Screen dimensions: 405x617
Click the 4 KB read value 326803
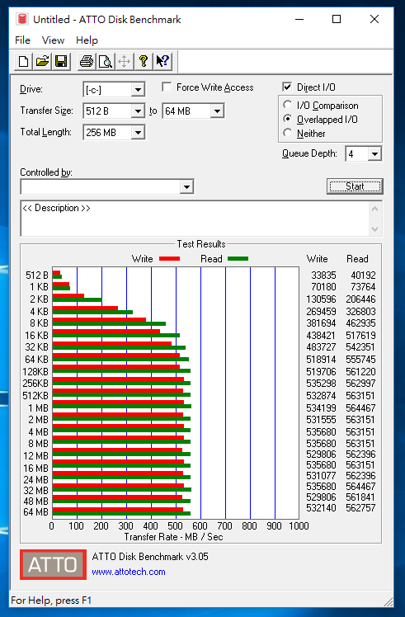(360, 311)
